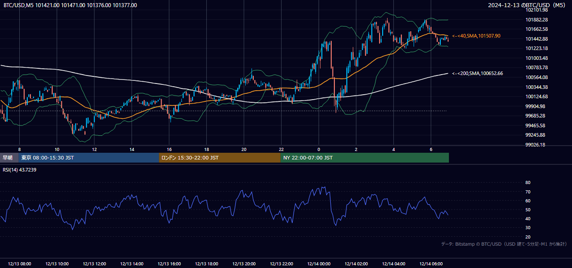Image resolution: width=572 pixels, height=268 pixels.
Task: Click price axis label 99245.88
Action: point(536,135)
